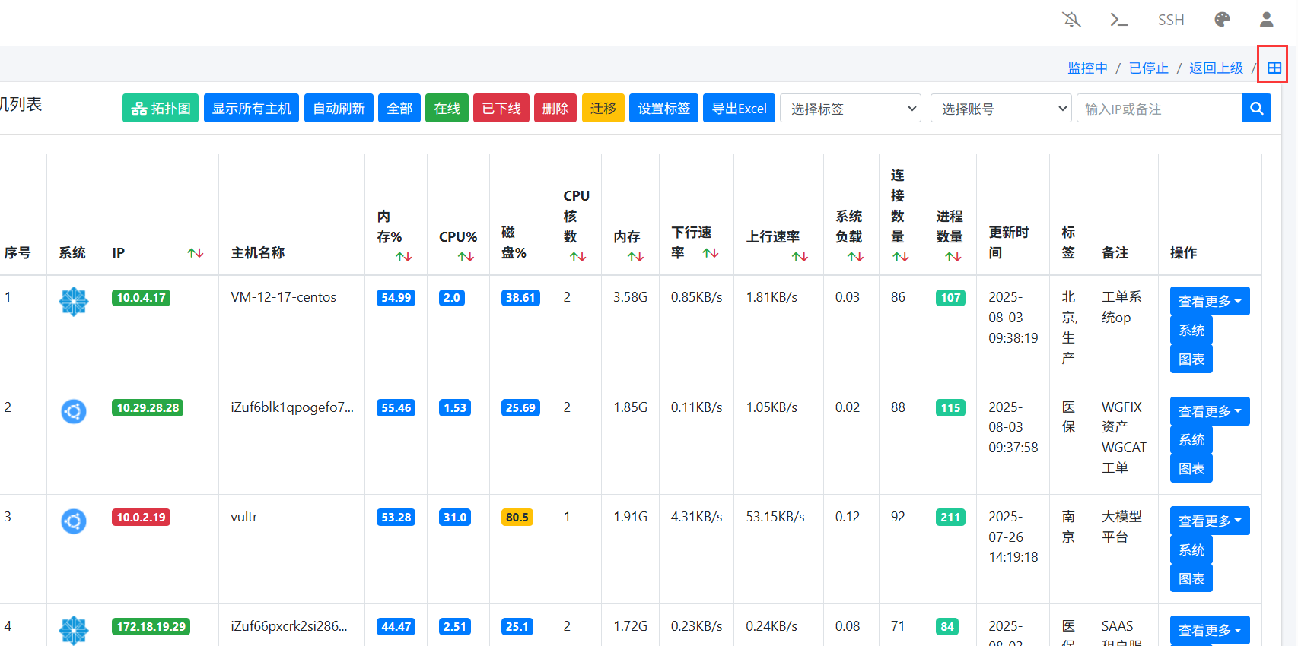Viewport: 1298px width, 646px height.
Task: Filter hosts with the 在线 button
Action: [x=447, y=108]
